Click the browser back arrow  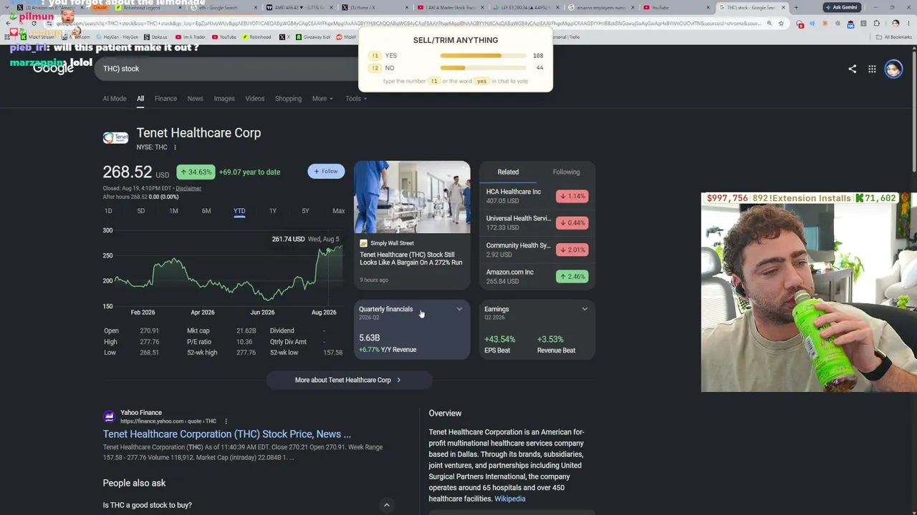coord(9,24)
